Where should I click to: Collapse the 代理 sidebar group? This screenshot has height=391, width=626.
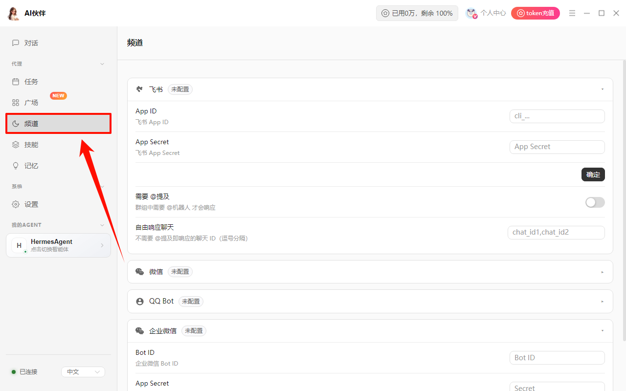[x=102, y=64]
